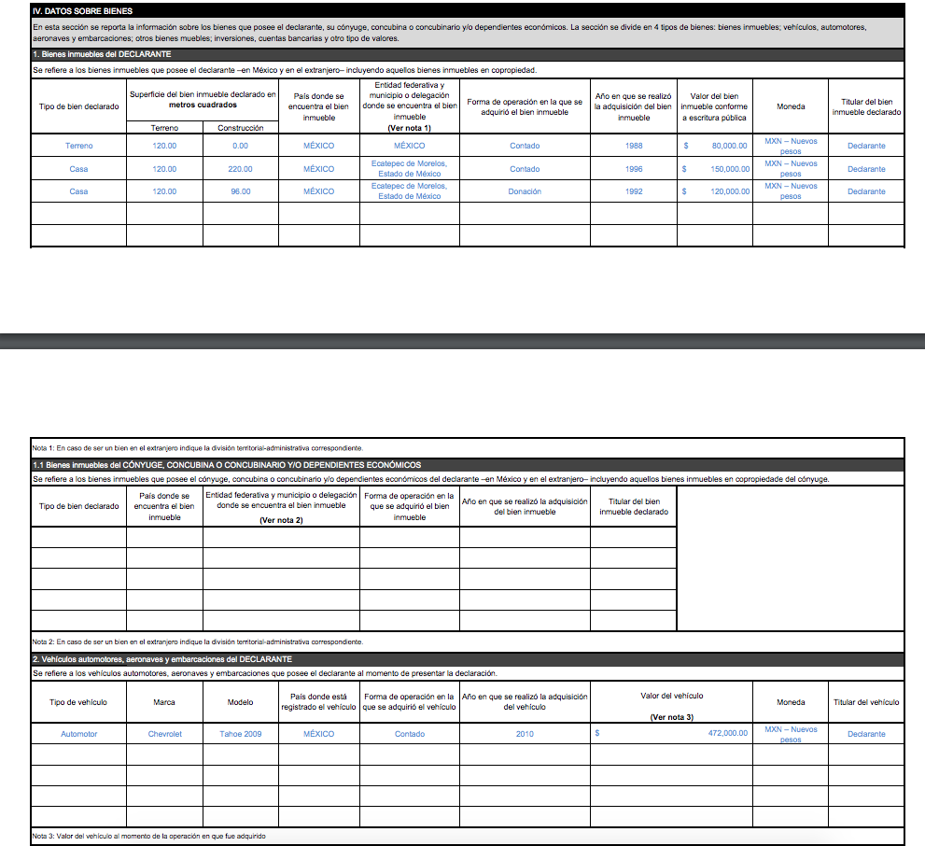The width and height of the screenshot is (925, 846).
Task: Select the "Donación" acquisition form field
Action: [524, 191]
